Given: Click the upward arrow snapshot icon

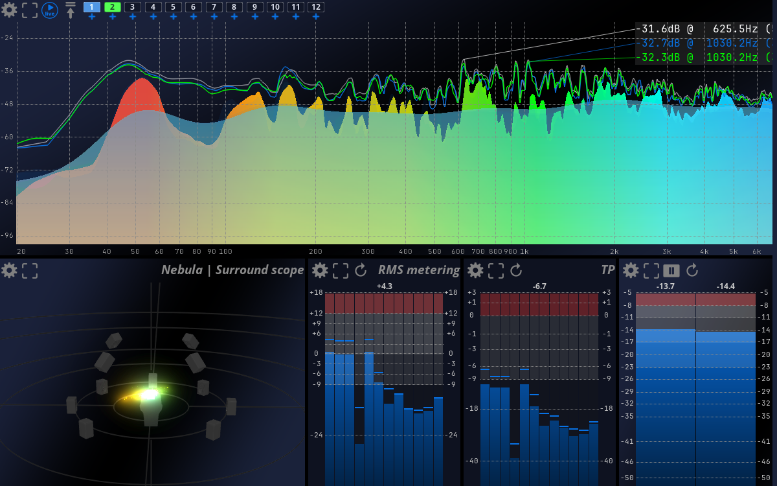Looking at the screenshot, I should [70, 9].
